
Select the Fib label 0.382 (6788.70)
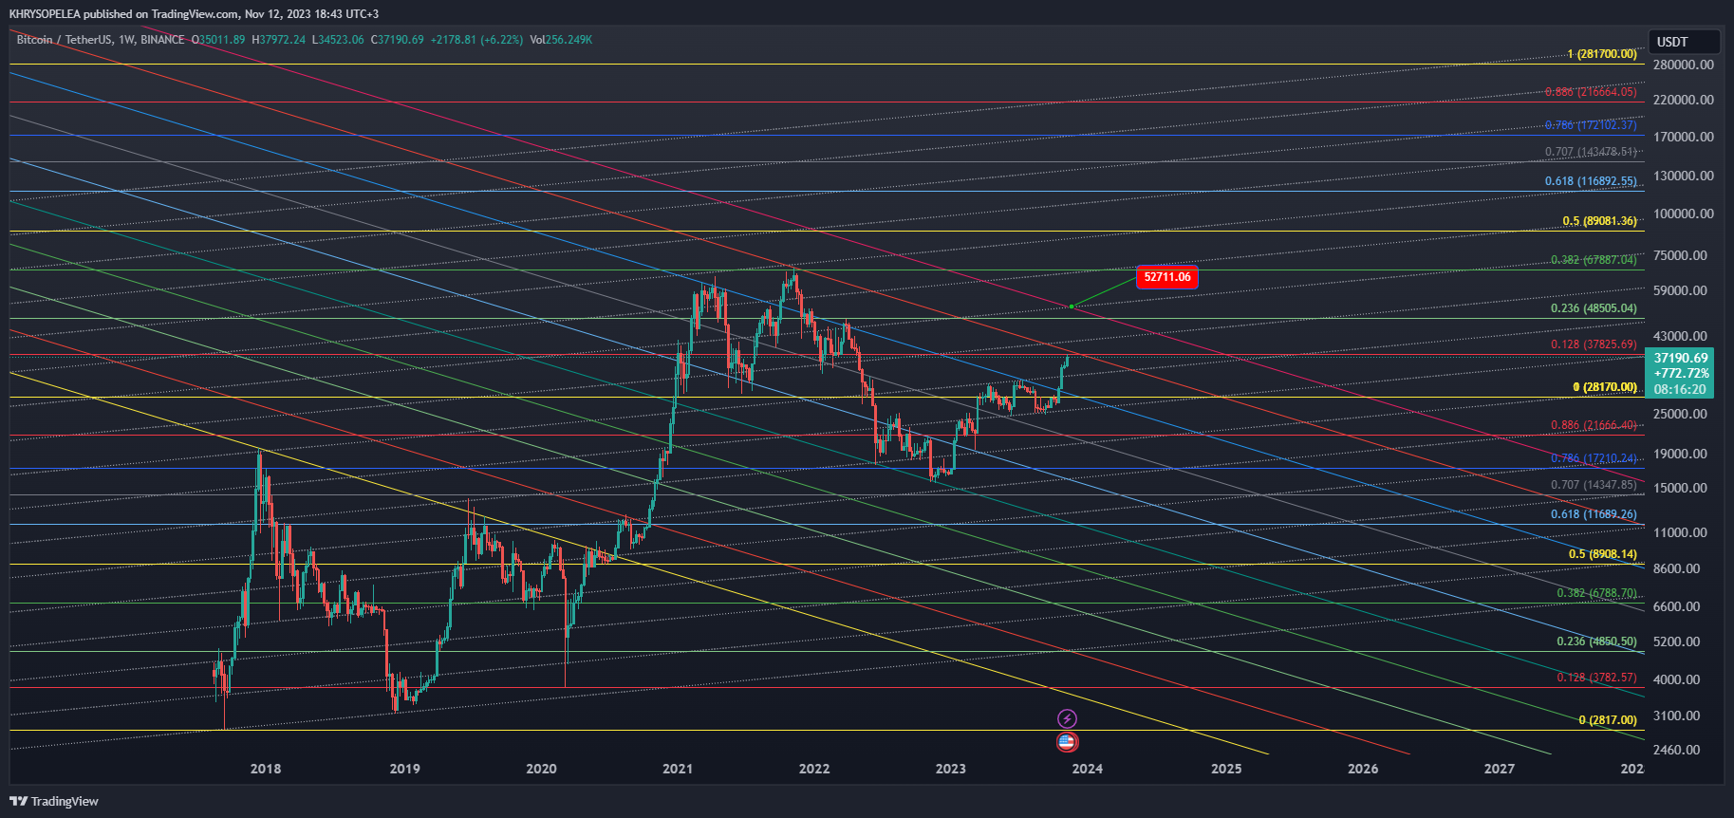[1597, 593]
